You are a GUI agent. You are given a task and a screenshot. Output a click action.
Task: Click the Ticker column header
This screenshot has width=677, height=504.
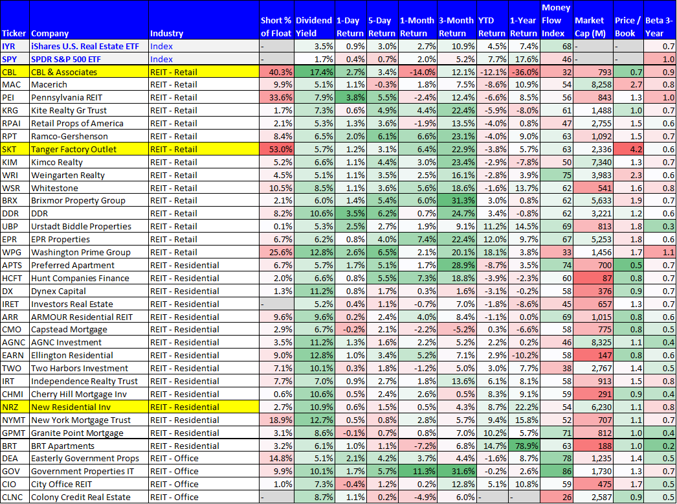tap(15, 20)
